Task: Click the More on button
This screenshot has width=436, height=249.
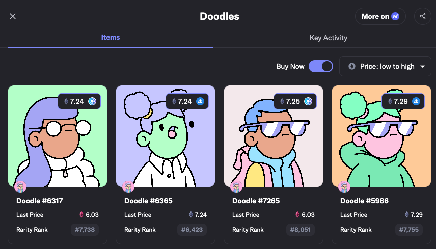Action: coord(380,16)
